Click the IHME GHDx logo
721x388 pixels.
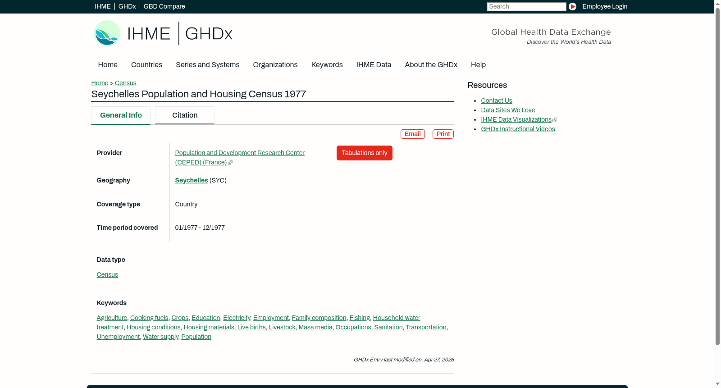point(163,33)
